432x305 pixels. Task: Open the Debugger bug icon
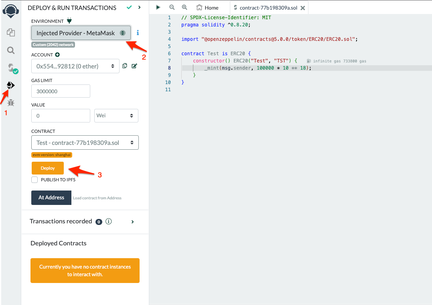[x=11, y=103]
